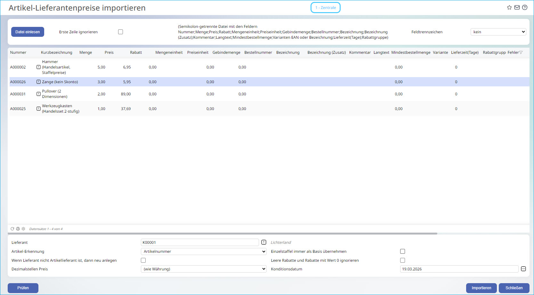The width and height of the screenshot is (534, 295).
Task: Click the Preis column header
Action: [x=109, y=52]
